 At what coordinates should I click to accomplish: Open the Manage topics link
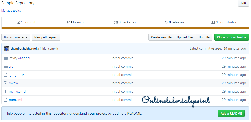coord(11,11)
